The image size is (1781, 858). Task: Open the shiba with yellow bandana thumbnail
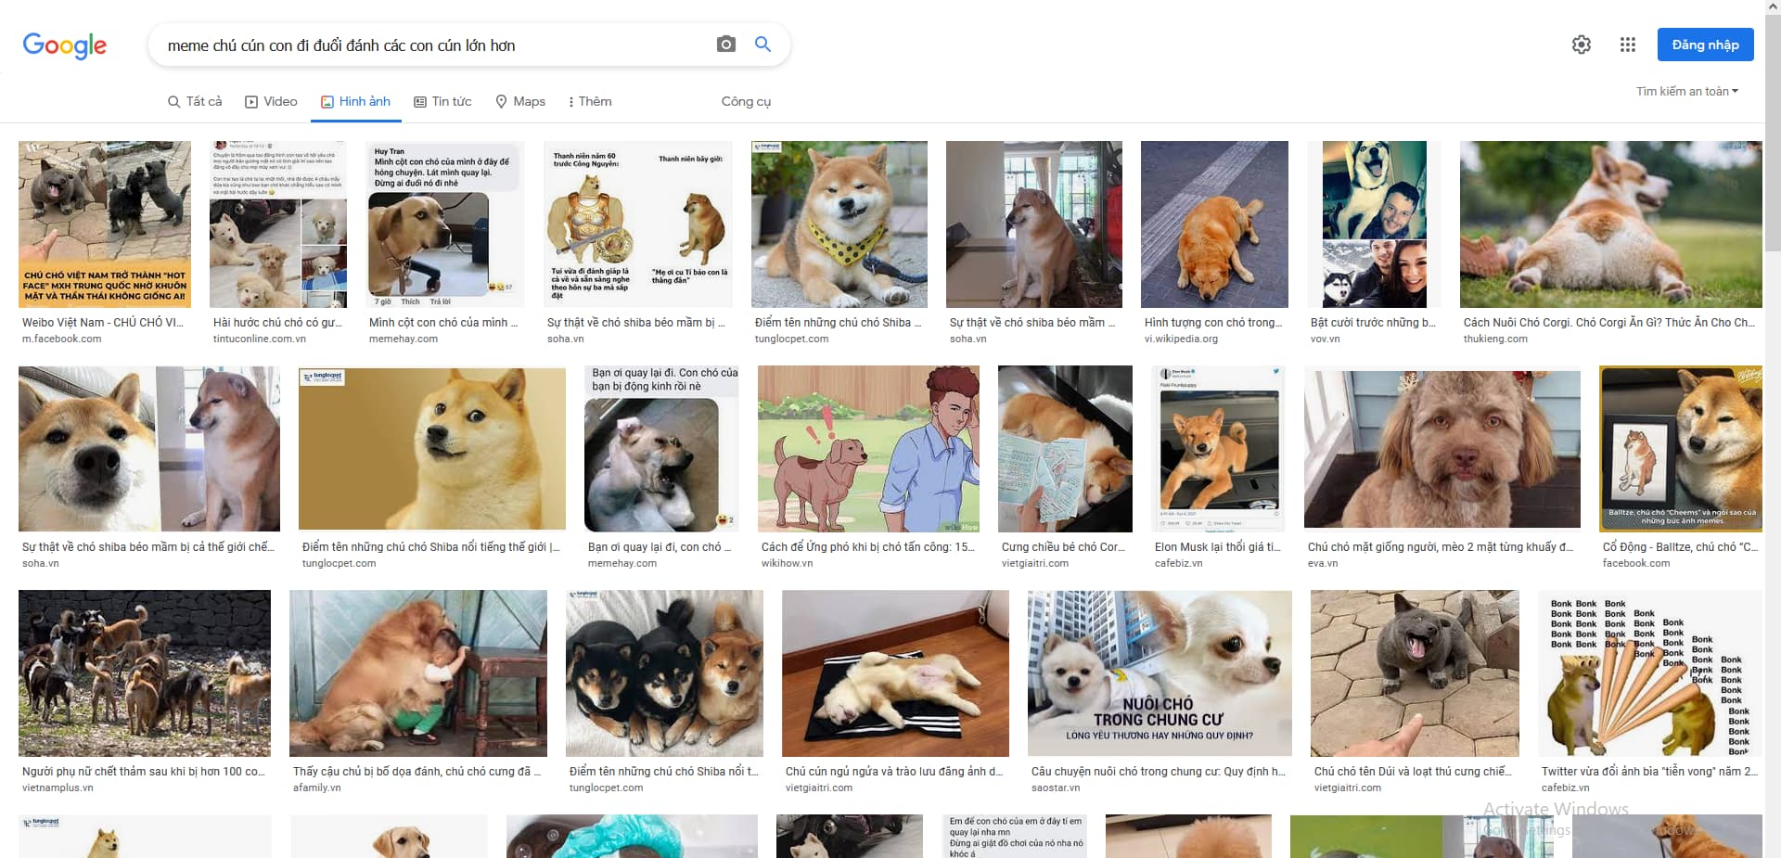(839, 224)
